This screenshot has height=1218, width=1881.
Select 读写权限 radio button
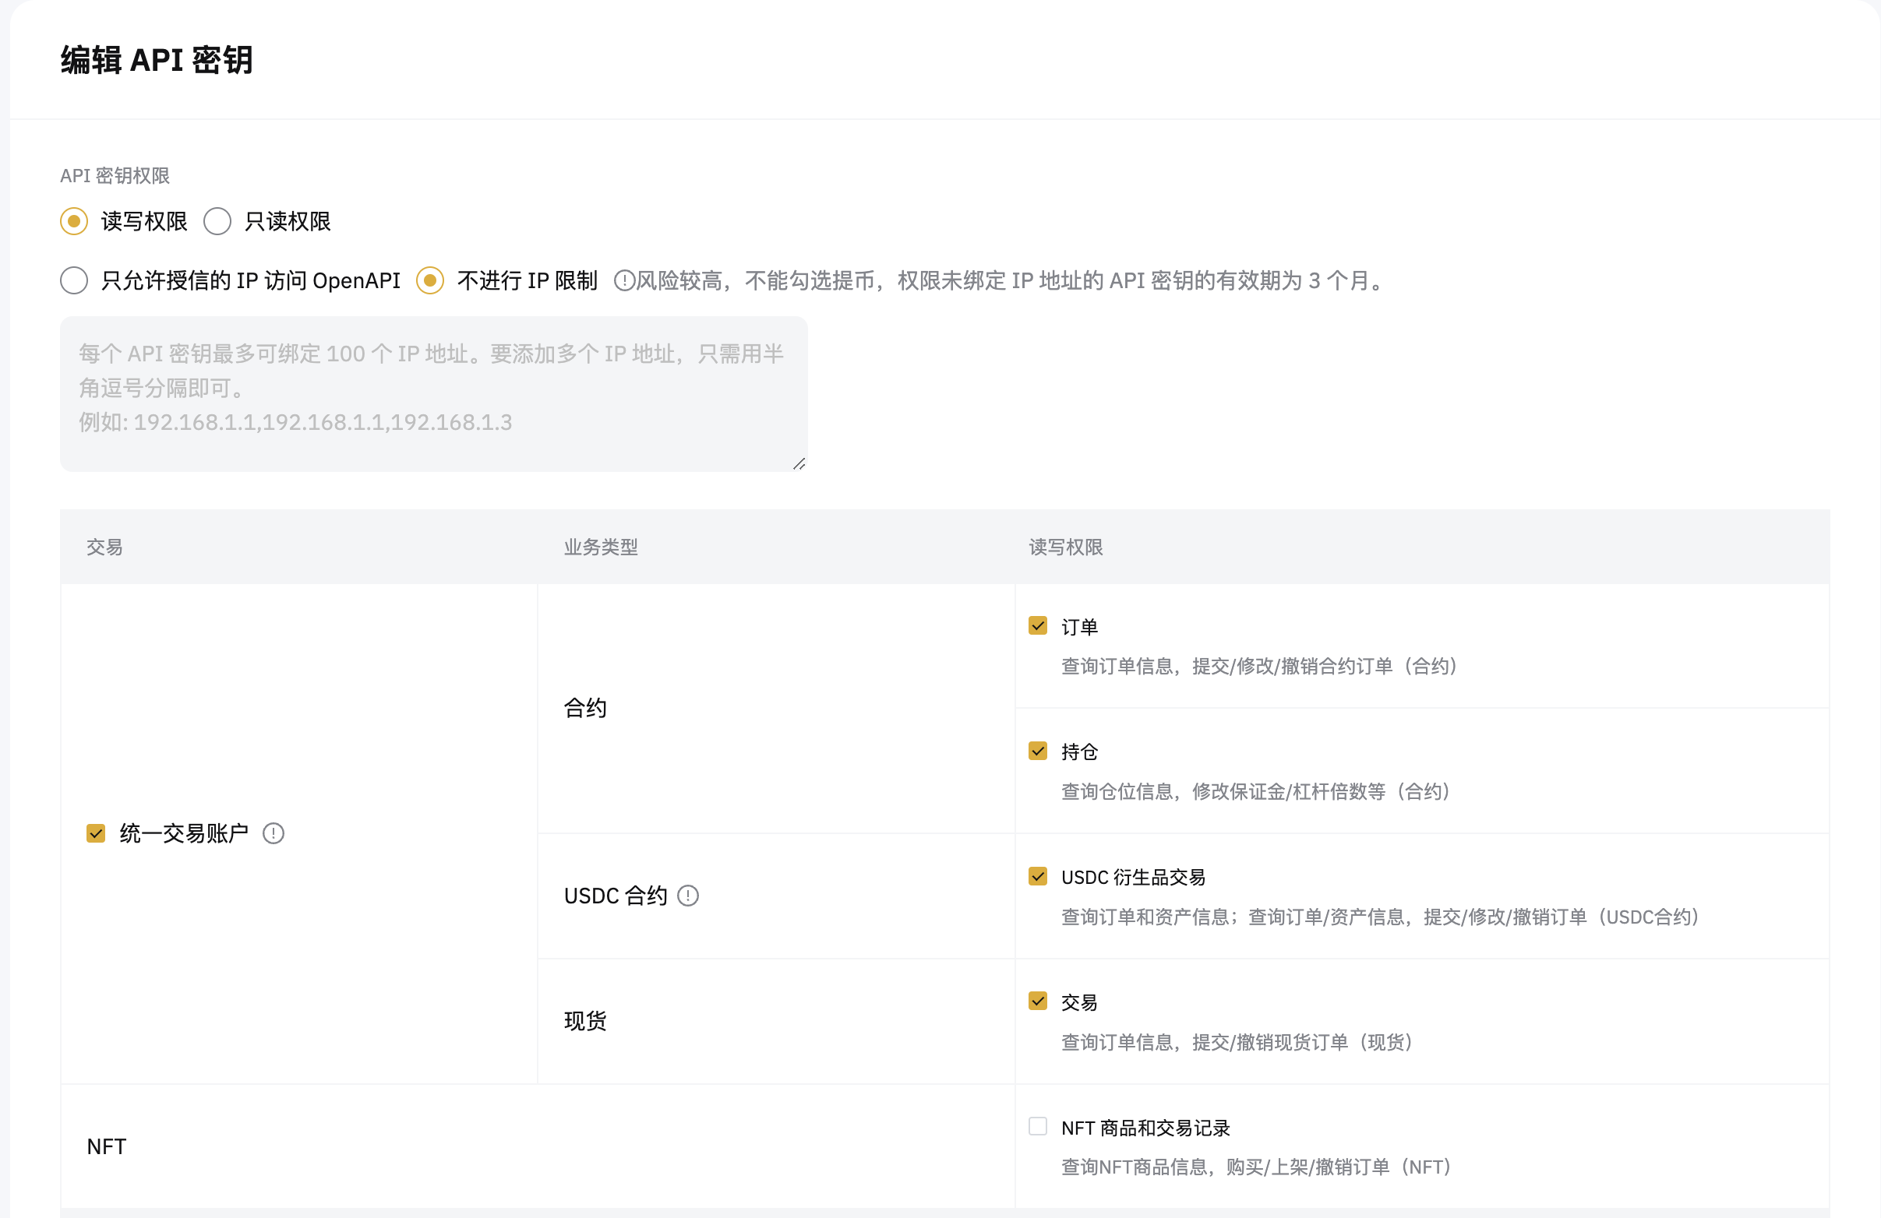coord(74,221)
